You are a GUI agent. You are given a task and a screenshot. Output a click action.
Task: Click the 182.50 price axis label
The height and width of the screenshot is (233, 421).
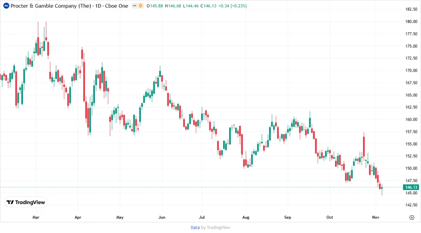click(x=411, y=9)
